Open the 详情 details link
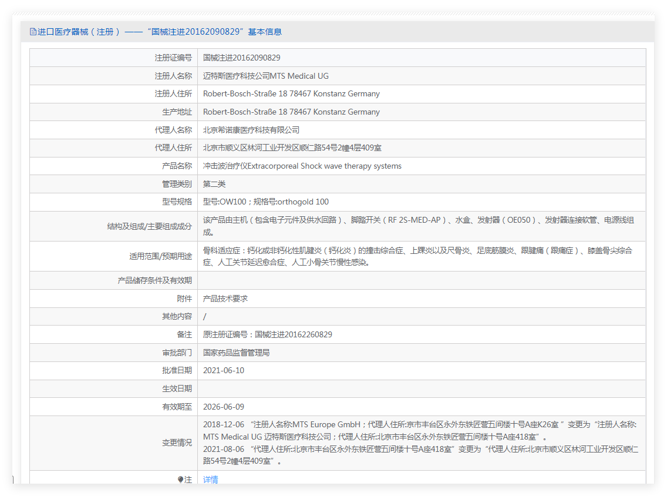Screen dimensions: 667x496 click(211, 480)
